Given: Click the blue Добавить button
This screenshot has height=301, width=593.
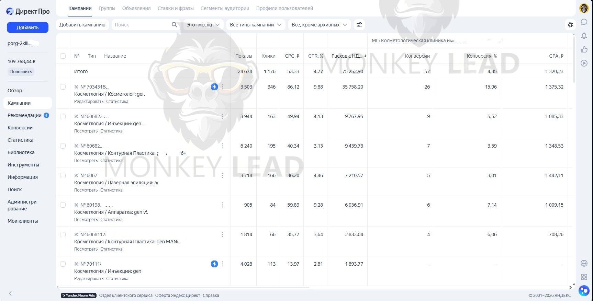Looking at the screenshot, I should tap(27, 27).
